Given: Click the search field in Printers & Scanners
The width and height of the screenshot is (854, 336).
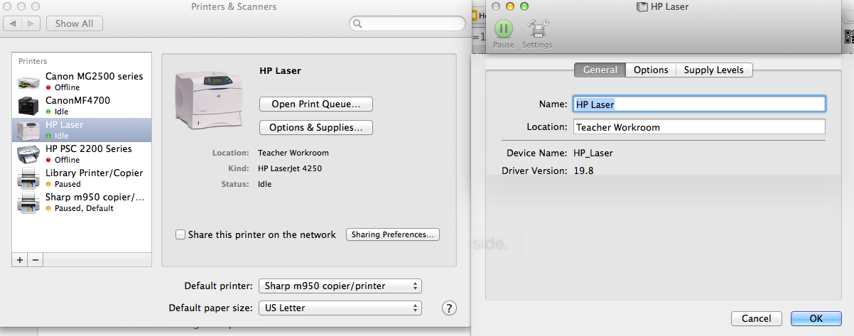Looking at the screenshot, I should (407, 23).
